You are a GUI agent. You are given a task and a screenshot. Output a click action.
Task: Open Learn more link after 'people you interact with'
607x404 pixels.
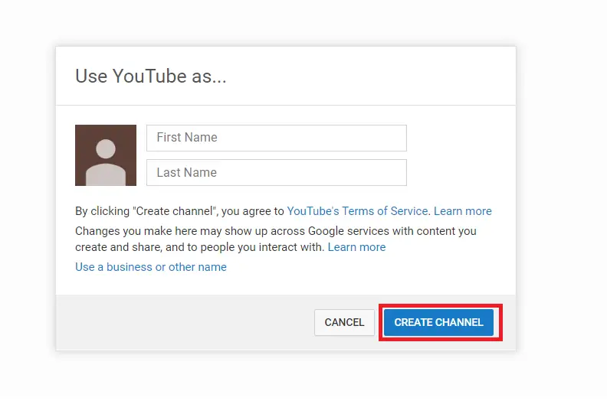[x=356, y=247]
